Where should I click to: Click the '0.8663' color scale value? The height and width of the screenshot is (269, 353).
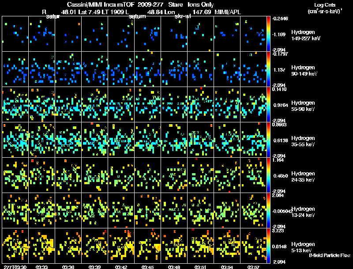[279, 125]
